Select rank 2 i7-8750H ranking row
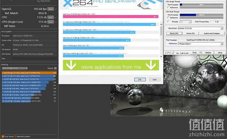 (x=29, y=76)
